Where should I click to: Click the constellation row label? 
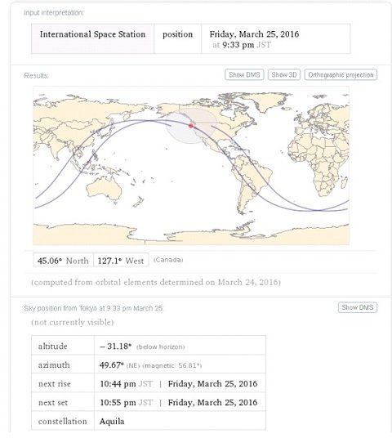tap(63, 421)
